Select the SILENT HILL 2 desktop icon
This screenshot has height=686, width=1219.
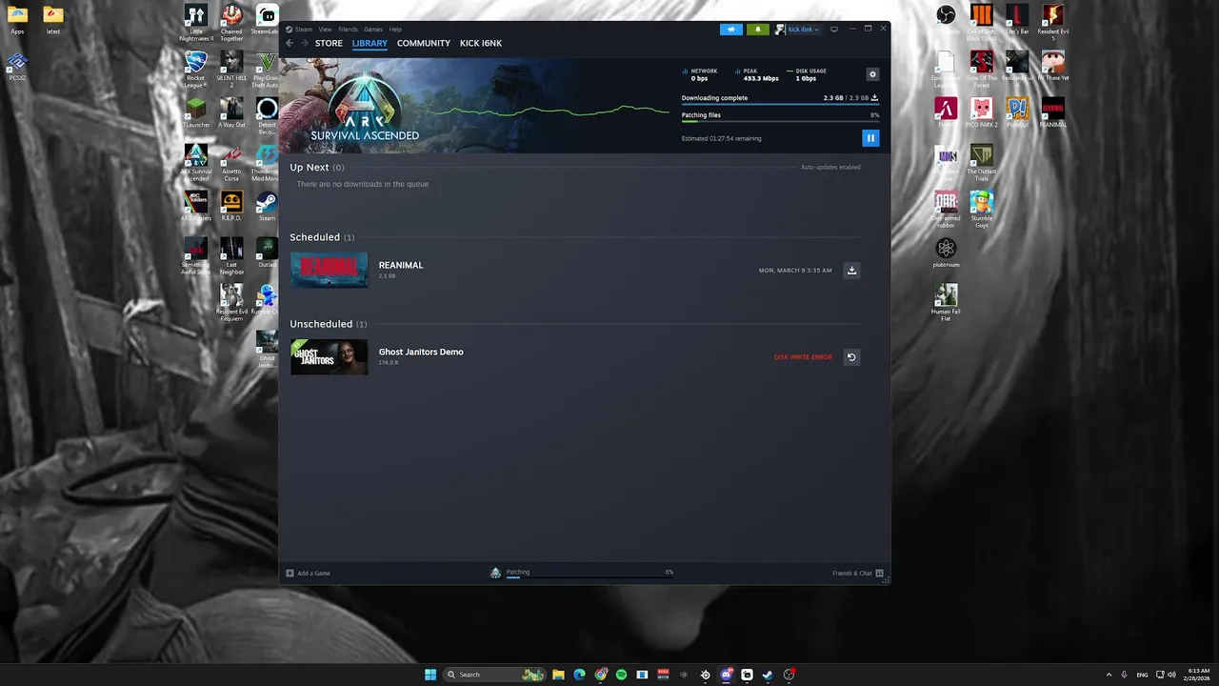pyautogui.click(x=231, y=69)
